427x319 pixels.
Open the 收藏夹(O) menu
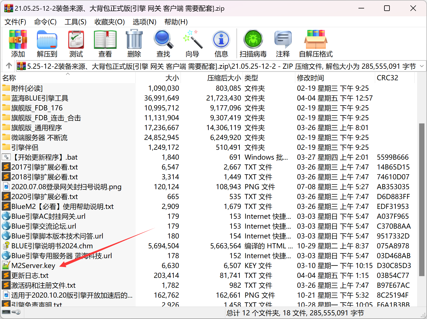pyautogui.click(x=110, y=22)
